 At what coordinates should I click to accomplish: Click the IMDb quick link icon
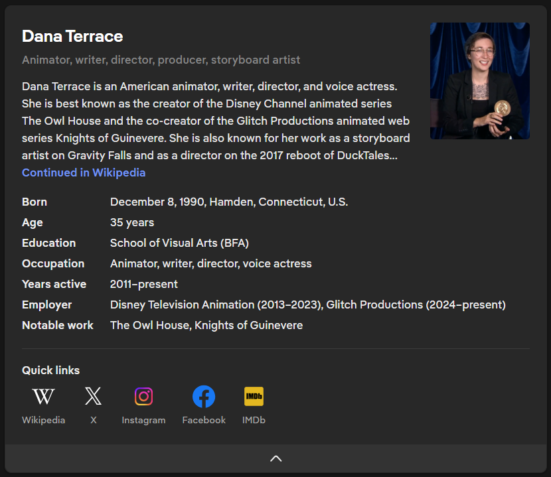254,397
